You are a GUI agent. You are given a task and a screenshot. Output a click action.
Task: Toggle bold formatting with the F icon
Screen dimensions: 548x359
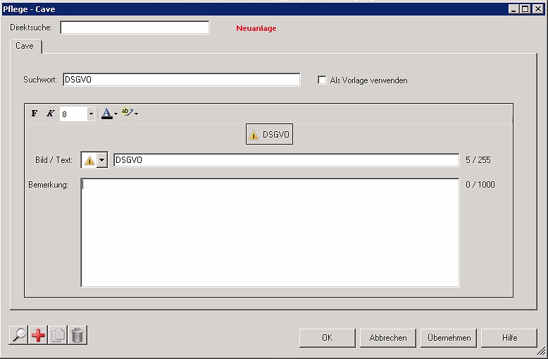(35, 114)
